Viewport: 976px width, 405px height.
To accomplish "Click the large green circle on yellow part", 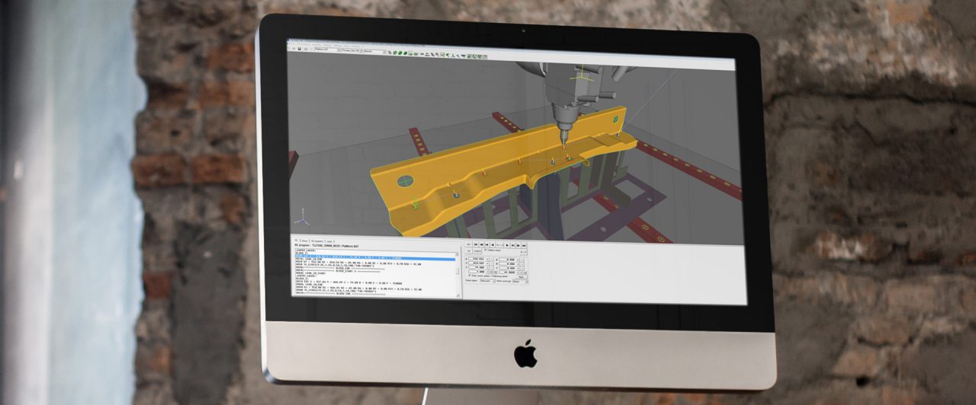I will 406,181.
